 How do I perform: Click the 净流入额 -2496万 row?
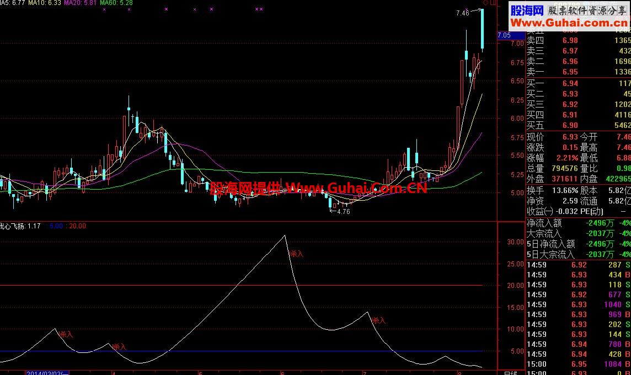tap(579, 223)
